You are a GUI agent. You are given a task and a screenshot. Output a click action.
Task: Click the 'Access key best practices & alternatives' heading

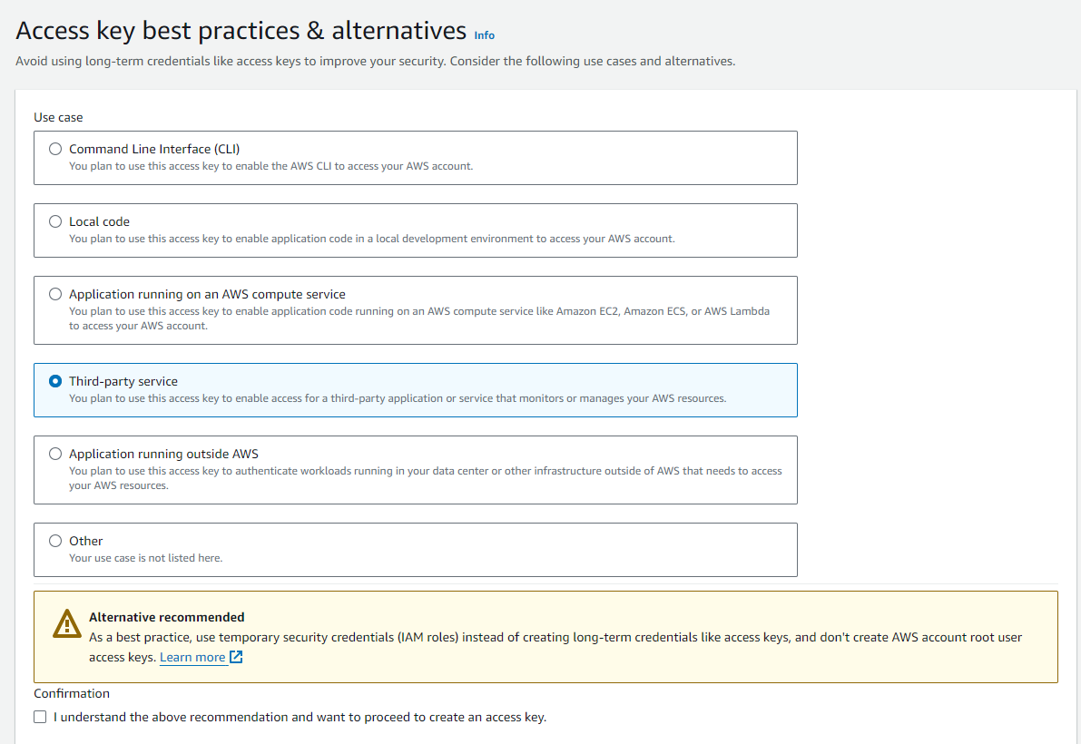pyautogui.click(x=241, y=31)
